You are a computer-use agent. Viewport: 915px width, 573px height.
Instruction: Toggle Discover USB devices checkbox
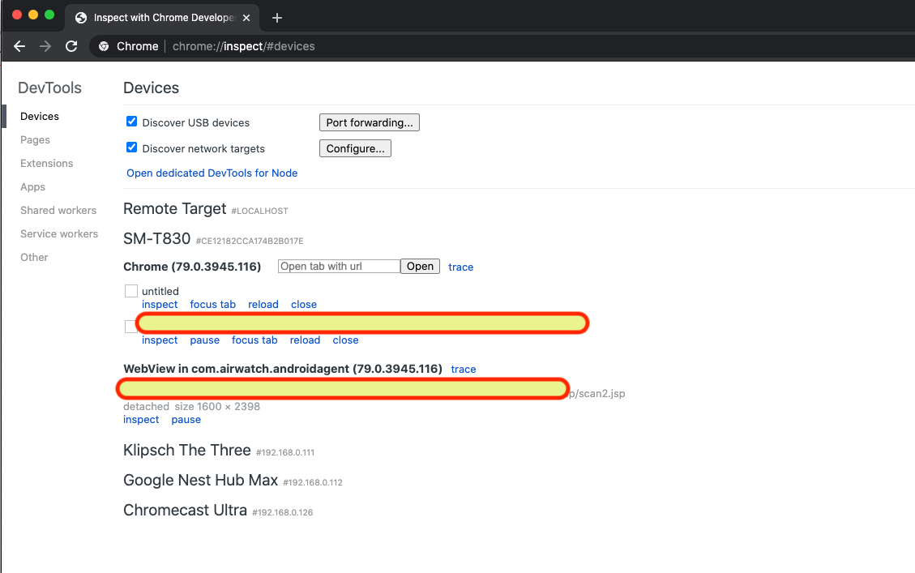pyautogui.click(x=132, y=122)
